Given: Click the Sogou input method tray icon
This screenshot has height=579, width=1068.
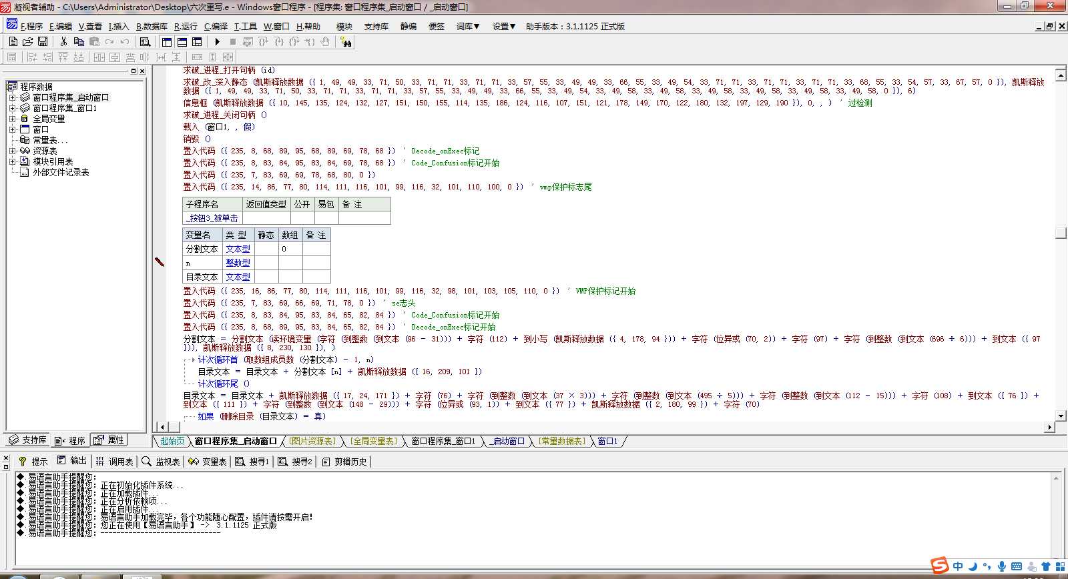Looking at the screenshot, I should pos(940,566).
